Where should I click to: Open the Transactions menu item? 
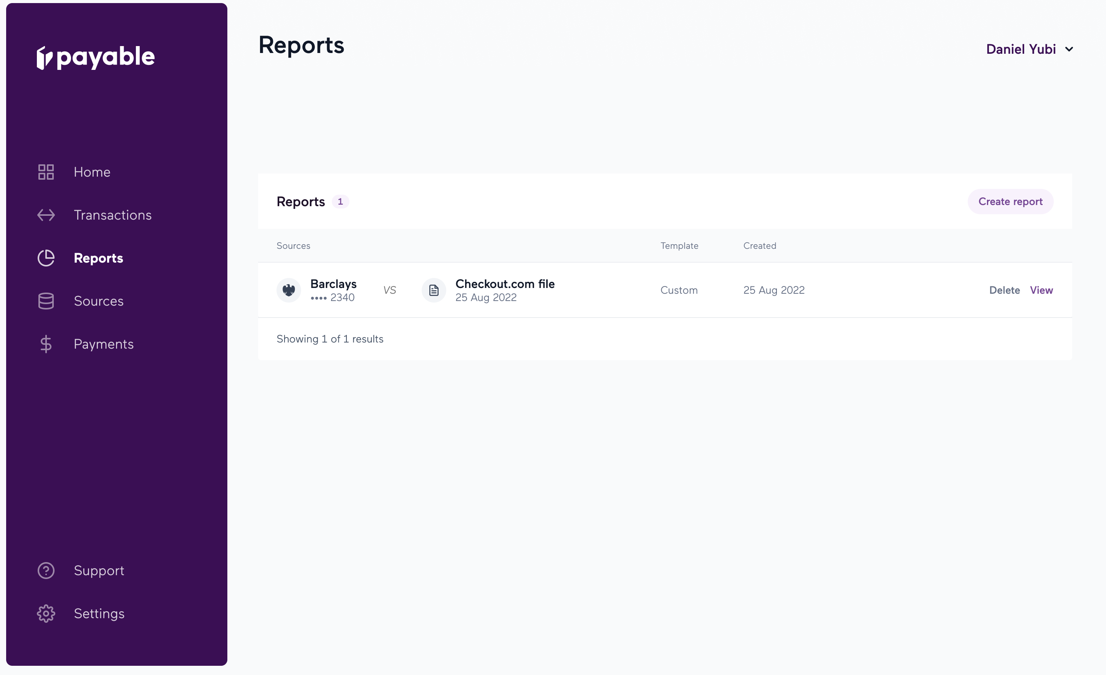tap(112, 215)
